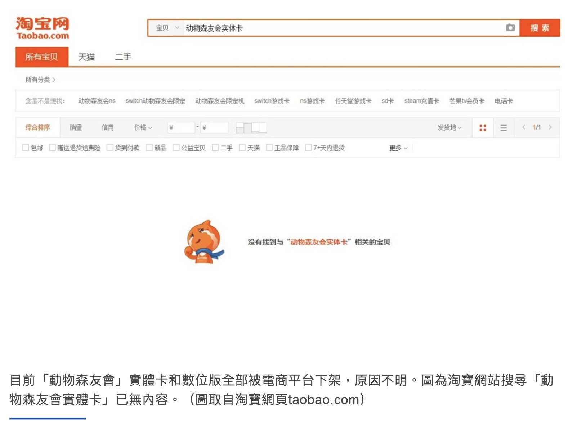The image size is (577, 426).
Task: Open suggested search 动物森友会ns
Action: click(97, 101)
